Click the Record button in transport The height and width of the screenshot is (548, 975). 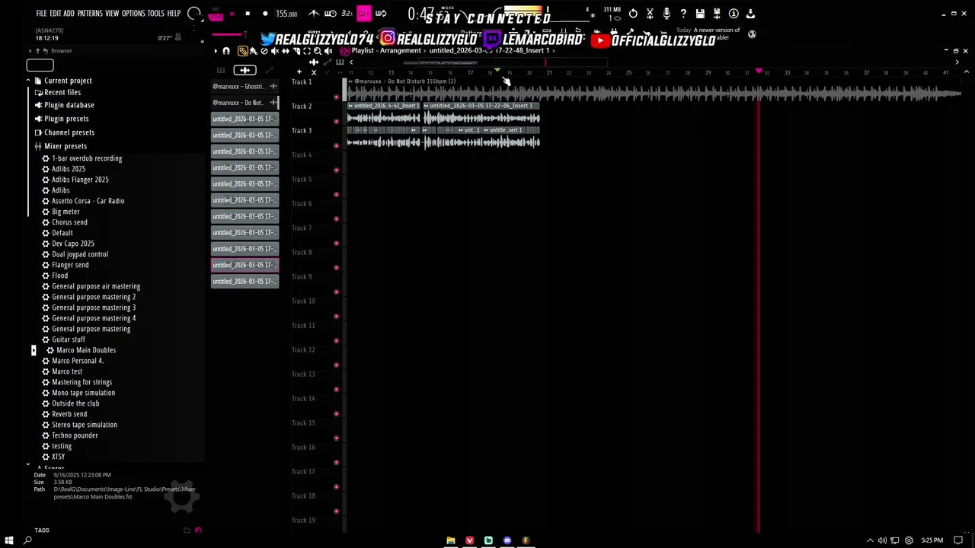tap(265, 14)
